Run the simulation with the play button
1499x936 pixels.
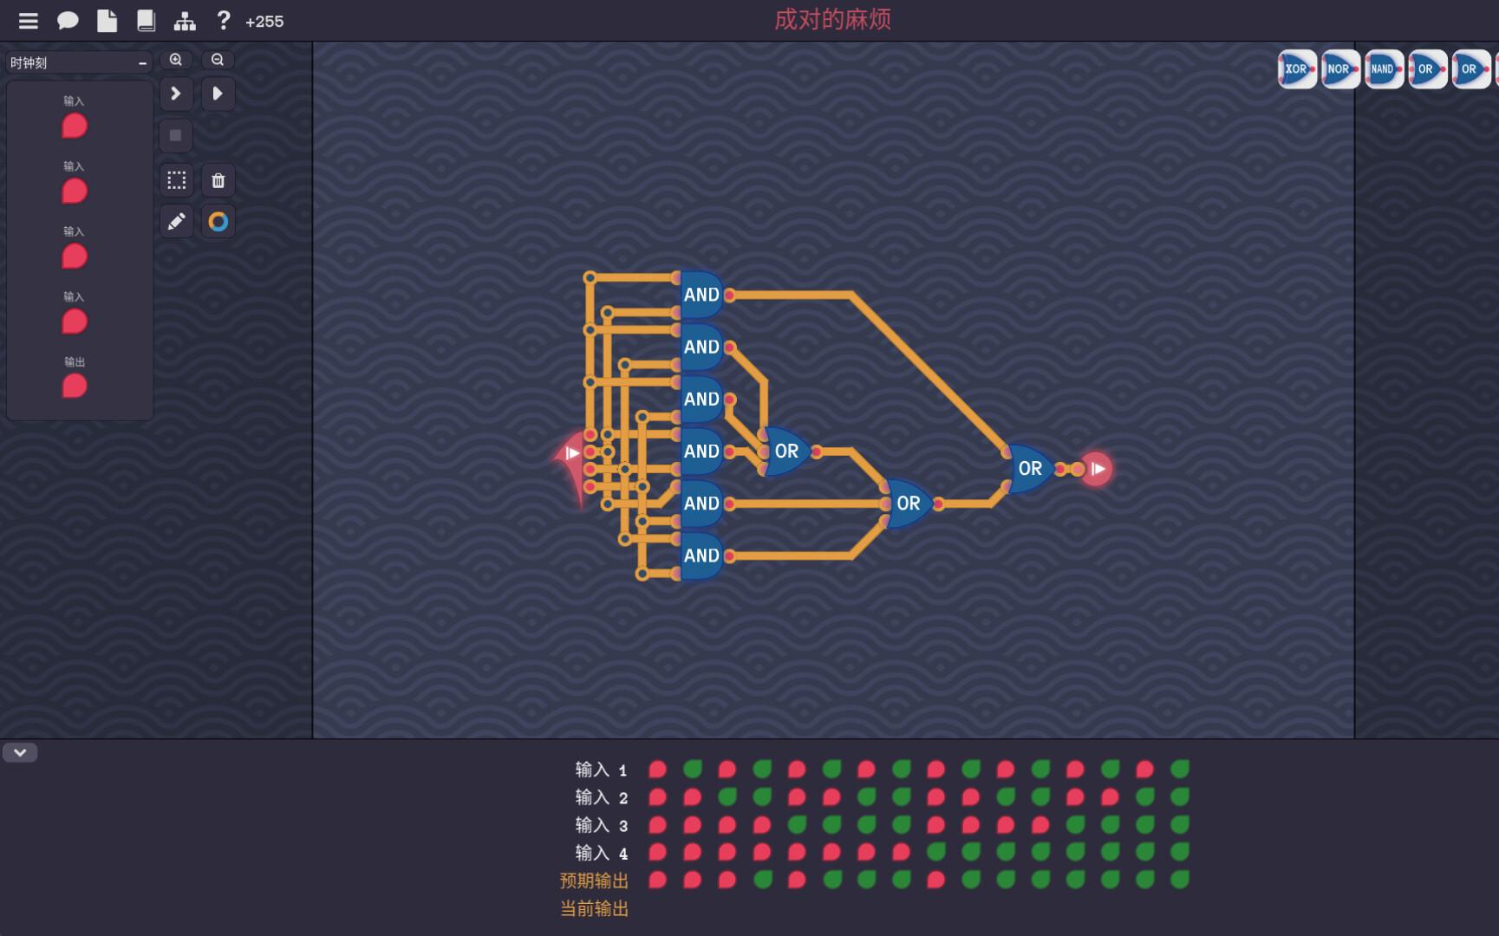pos(218,94)
